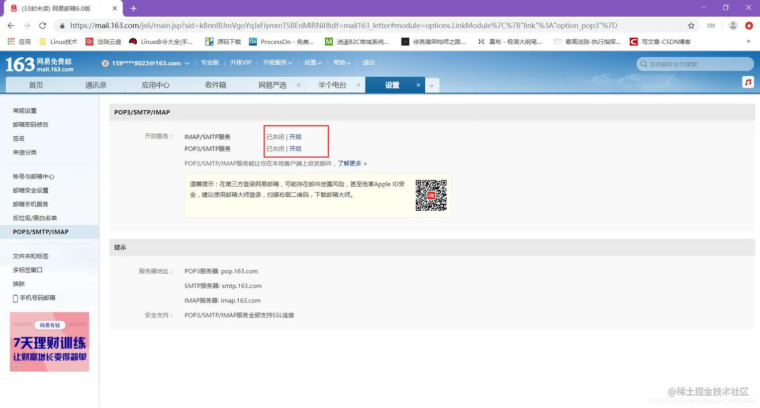The width and height of the screenshot is (760, 408).
Task: Open the 法院云盘 bookmark
Action: coord(104,42)
